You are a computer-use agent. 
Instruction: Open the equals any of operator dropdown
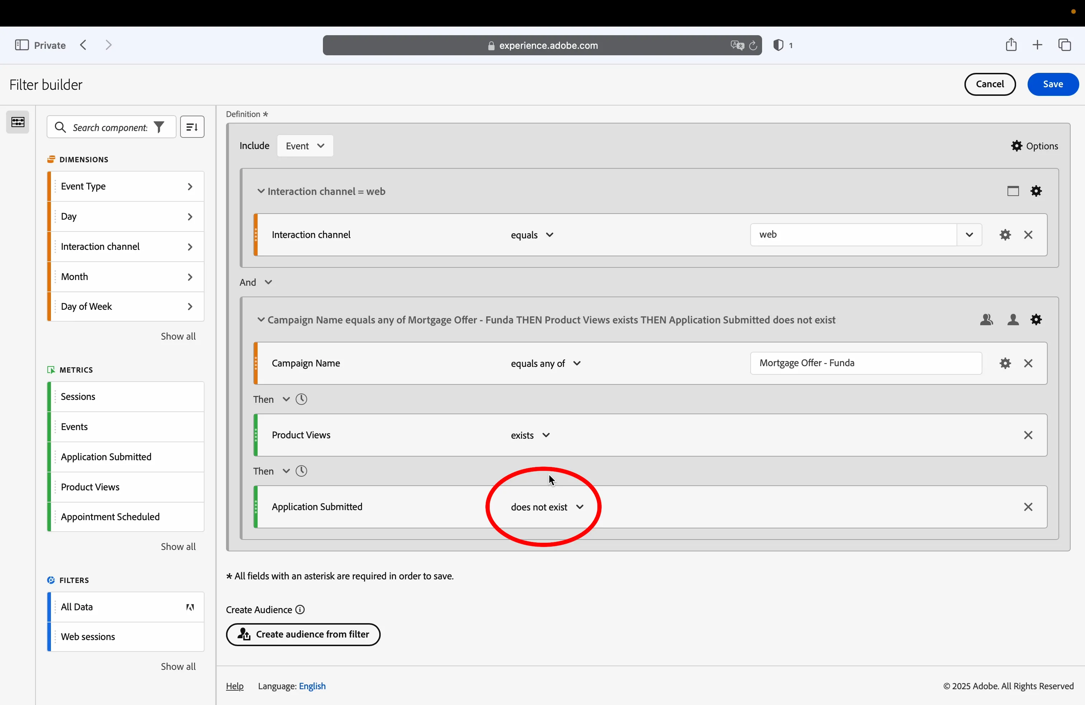(x=546, y=363)
